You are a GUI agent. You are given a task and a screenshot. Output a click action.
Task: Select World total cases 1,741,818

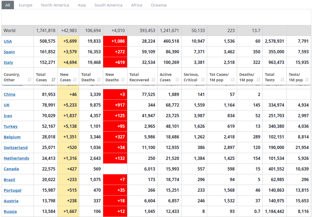tap(46, 30)
